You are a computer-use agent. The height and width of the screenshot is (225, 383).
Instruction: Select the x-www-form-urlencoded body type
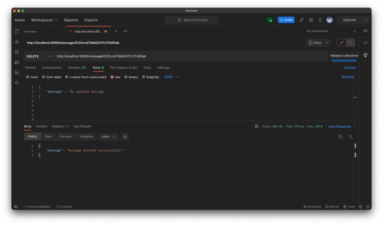(85, 77)
